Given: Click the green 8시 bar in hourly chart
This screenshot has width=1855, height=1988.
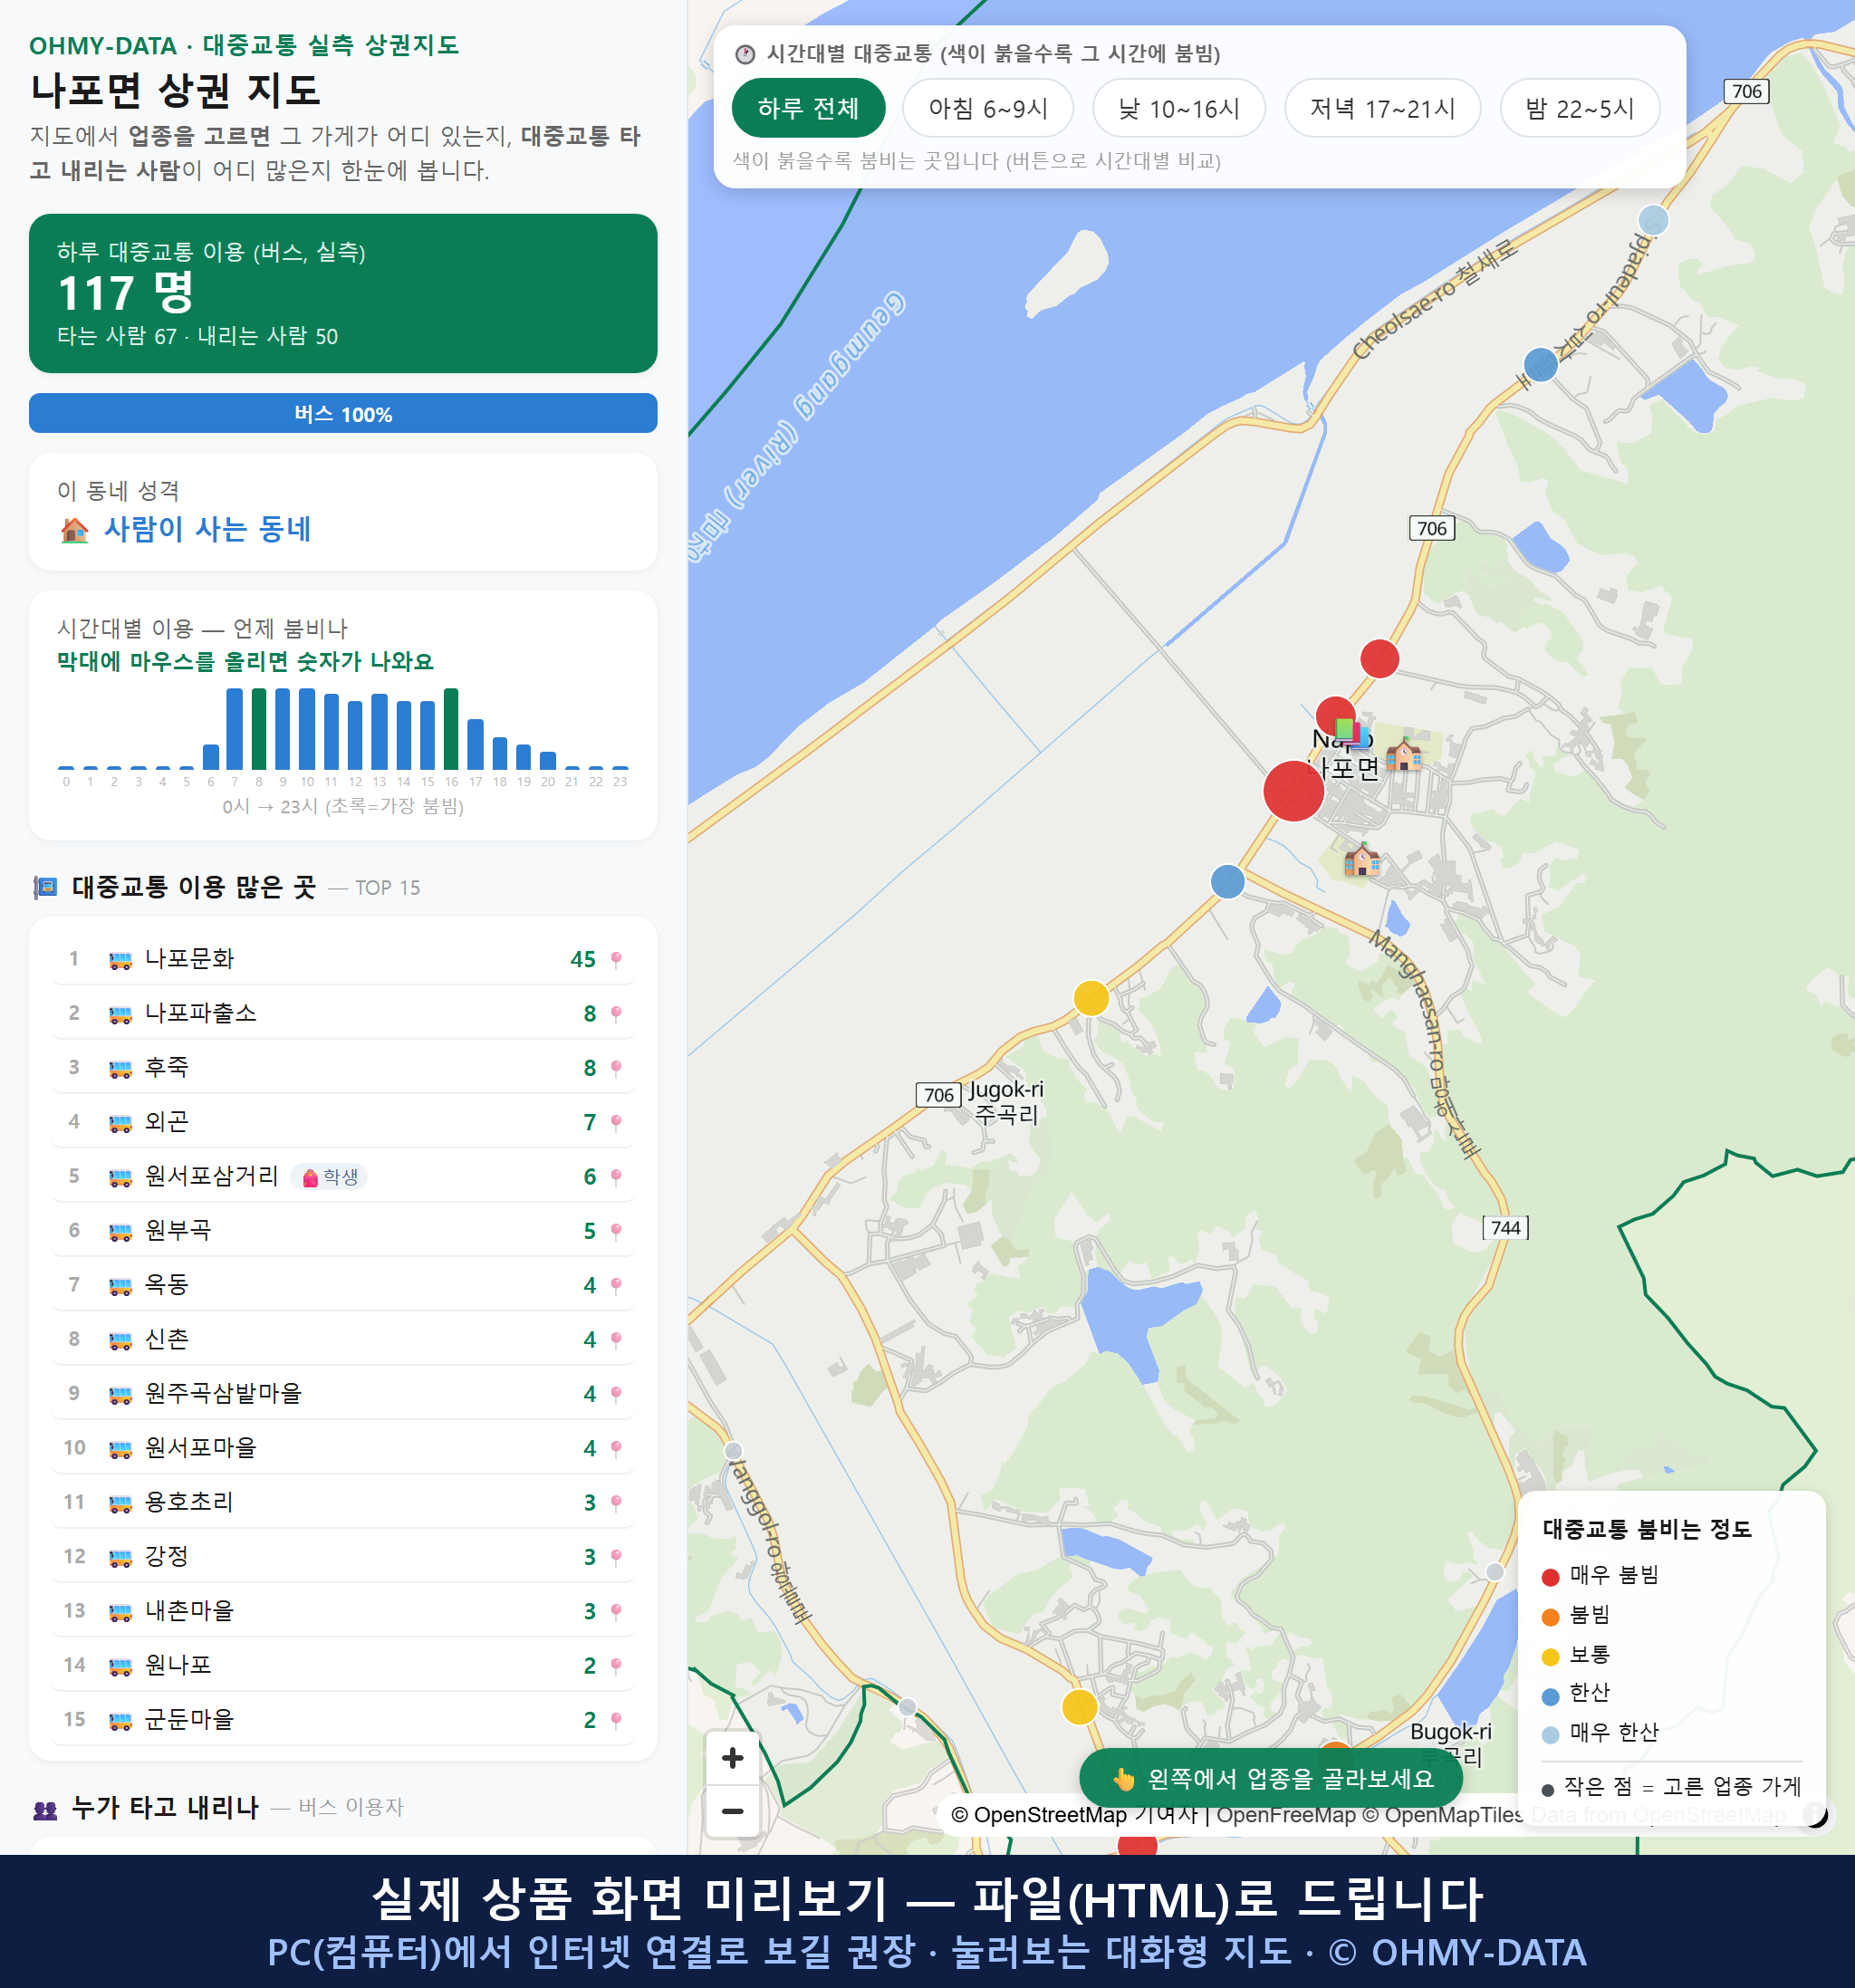Looking at the screenshot, I should (x=259, y=729).
